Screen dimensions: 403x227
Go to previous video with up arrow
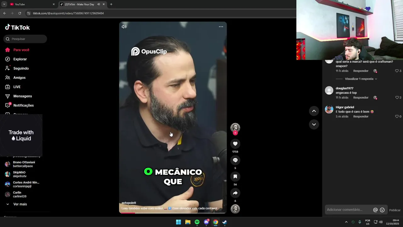click(314, 111)
